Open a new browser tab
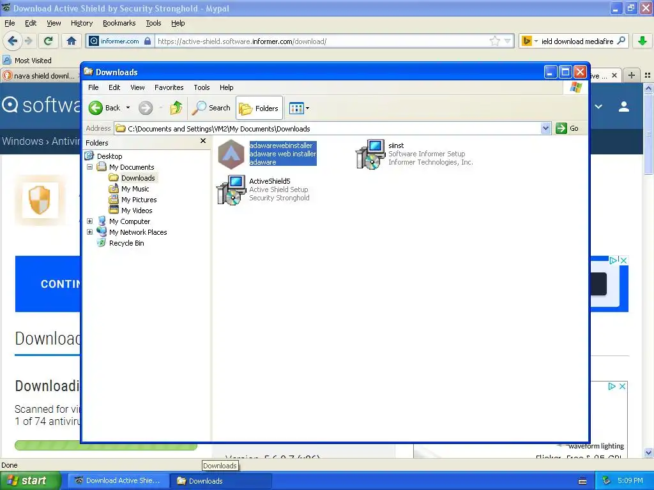The height and width of the screenshot is (490, 654). (632, 75)
